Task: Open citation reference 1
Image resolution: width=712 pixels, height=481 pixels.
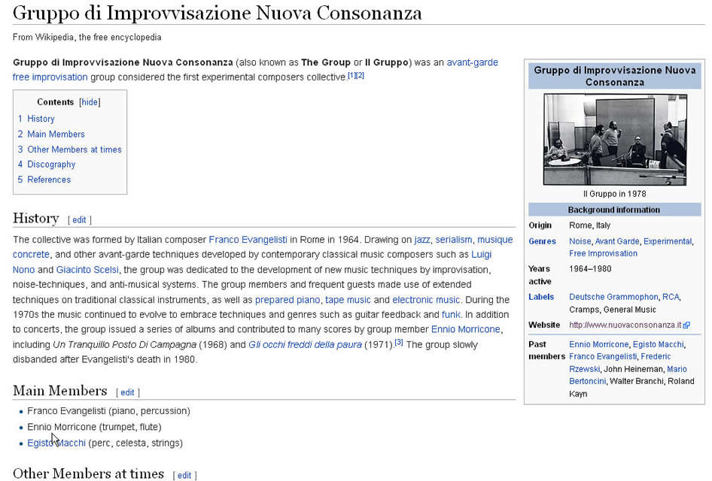Action: (352, 75)
